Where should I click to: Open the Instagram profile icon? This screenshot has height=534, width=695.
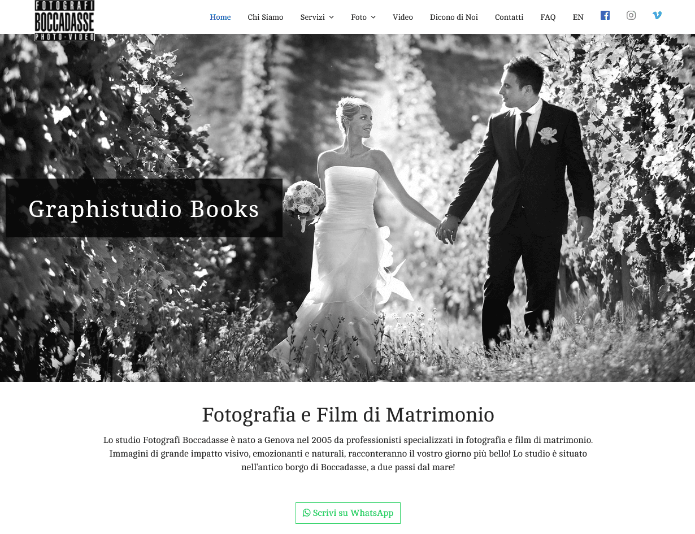(631, 15)
